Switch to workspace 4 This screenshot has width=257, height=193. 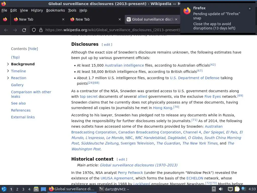coord(29,189)
